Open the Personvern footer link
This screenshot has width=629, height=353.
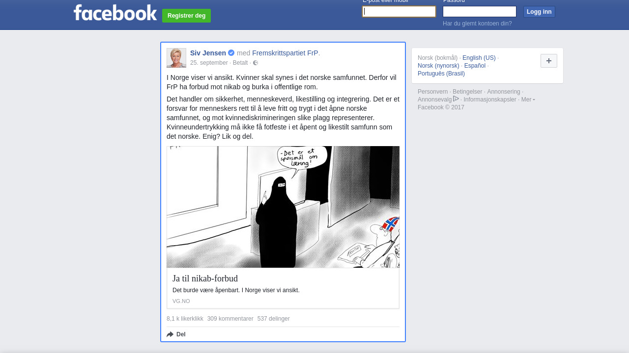coord(432,92)
